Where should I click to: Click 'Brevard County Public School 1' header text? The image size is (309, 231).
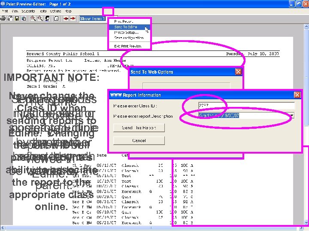(x=63, y=53)
